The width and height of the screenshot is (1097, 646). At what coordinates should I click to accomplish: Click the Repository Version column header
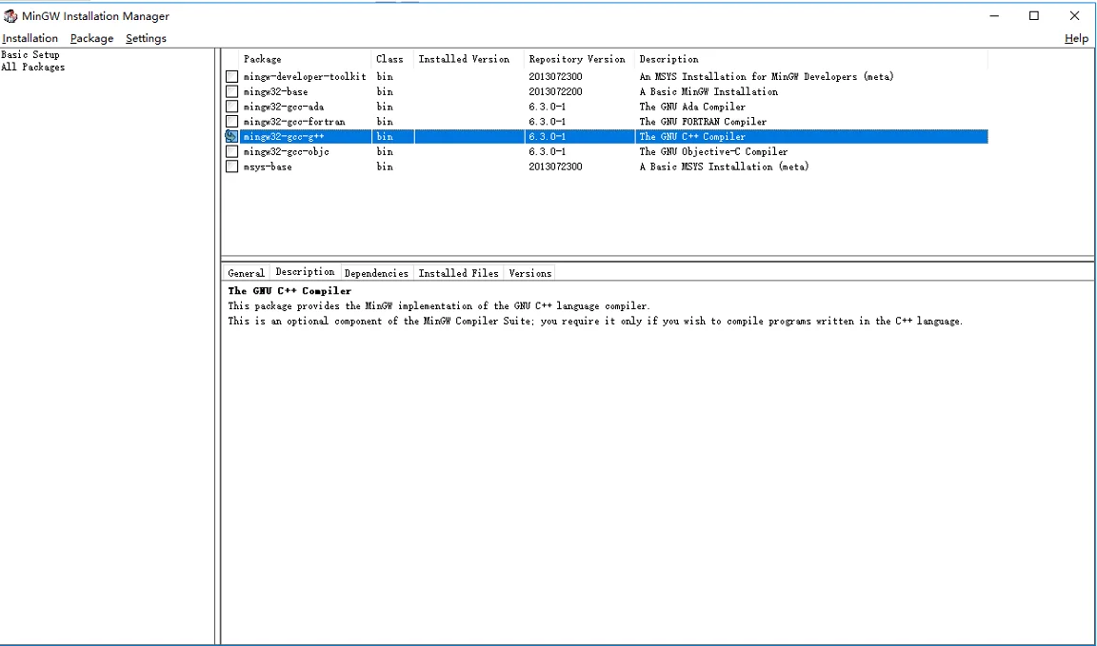579,59
